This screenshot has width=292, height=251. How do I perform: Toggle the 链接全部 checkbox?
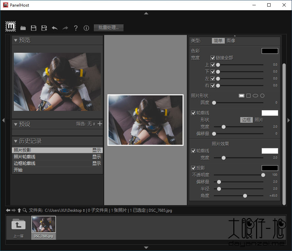(213, 58)
